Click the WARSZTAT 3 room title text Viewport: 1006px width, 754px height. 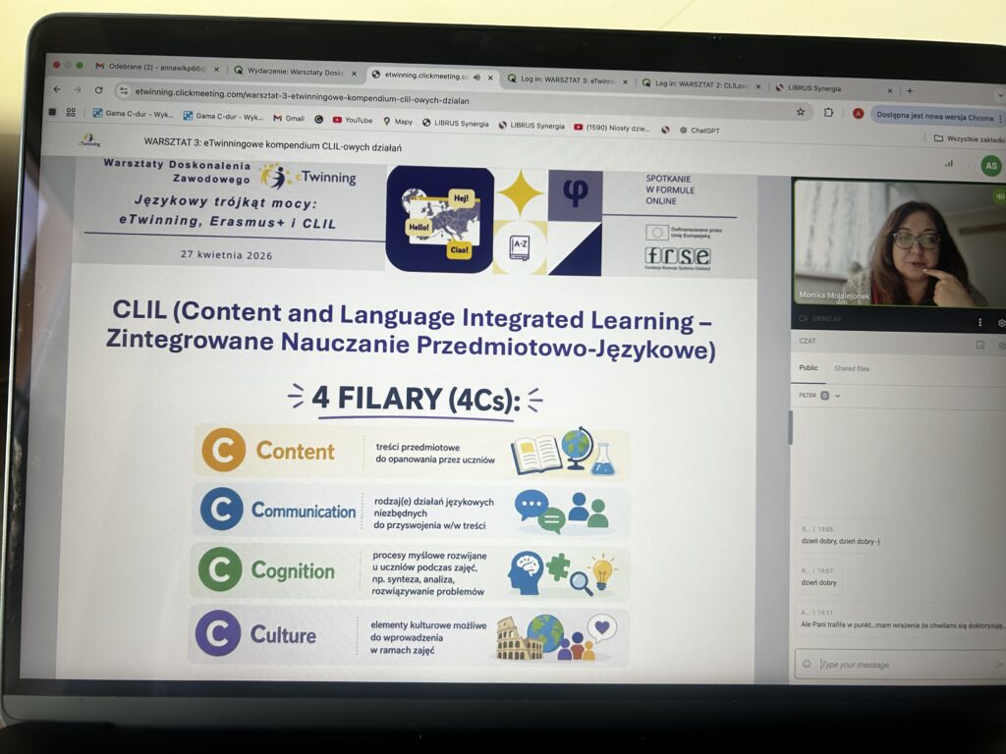273,144
